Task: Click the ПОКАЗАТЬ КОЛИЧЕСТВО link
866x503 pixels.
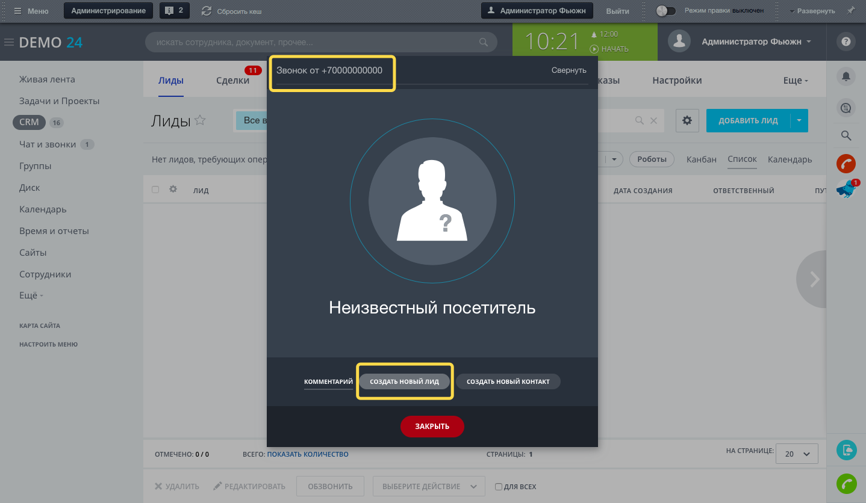Action: [308, 454]
